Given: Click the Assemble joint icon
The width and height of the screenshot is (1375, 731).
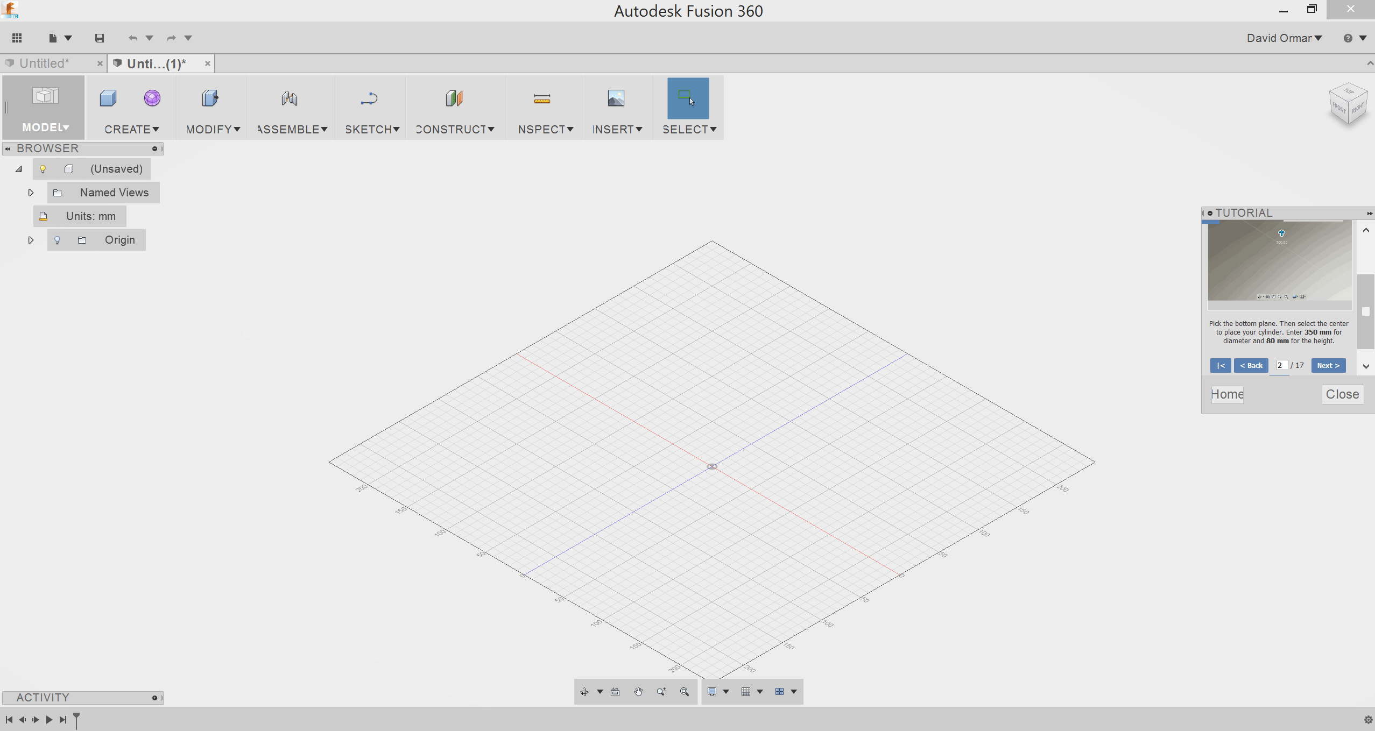Looking at the screenshot, I should tap(290, 98).
